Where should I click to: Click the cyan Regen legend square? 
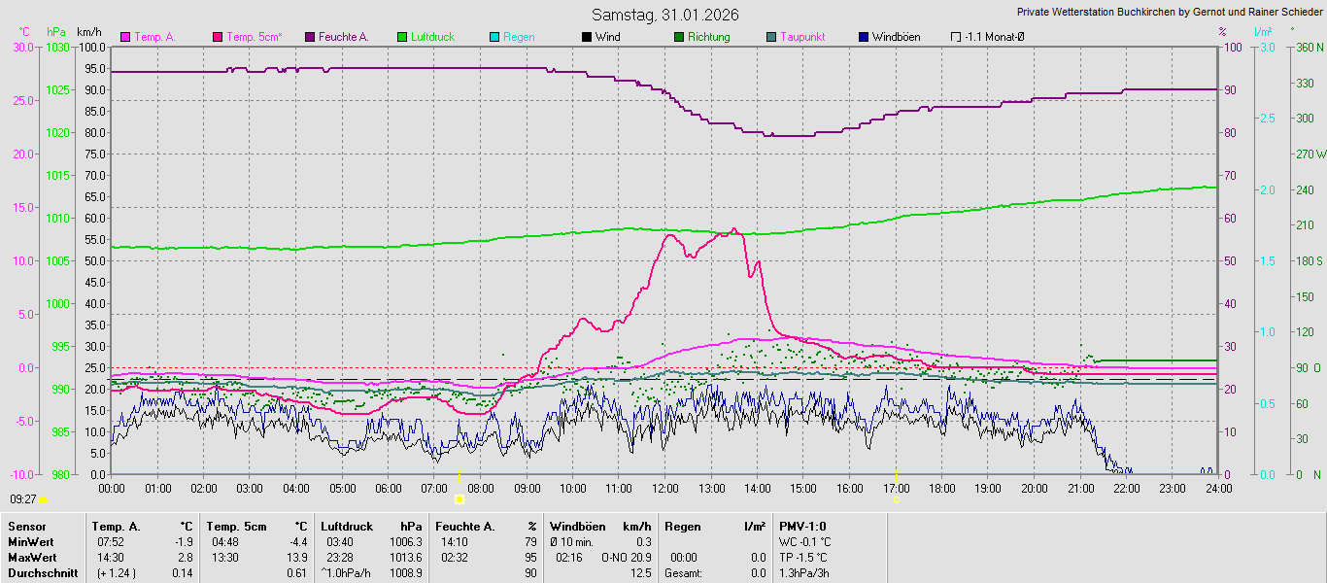pyautogui.click(x=494, y=37)
